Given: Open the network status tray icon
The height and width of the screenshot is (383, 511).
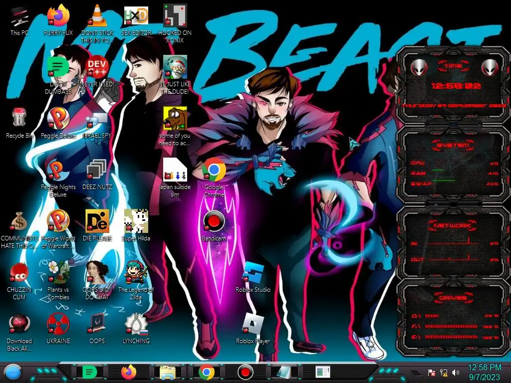Looking at the screenshot, I should tap(444, 372).
